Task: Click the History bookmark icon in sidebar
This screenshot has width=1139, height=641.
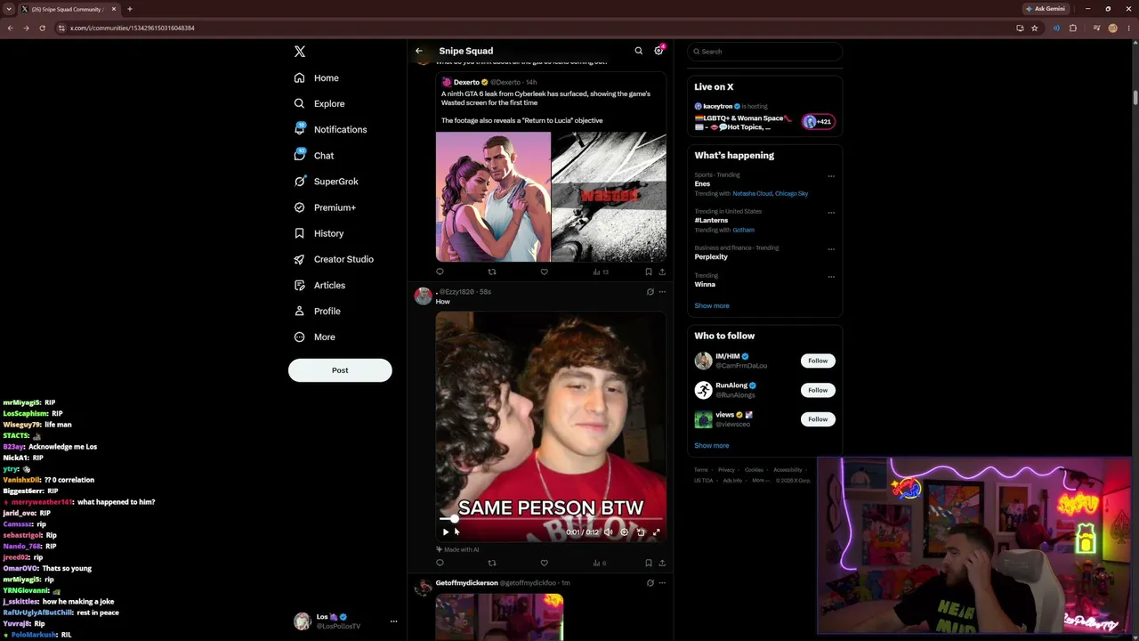Action: coord(300,233)
